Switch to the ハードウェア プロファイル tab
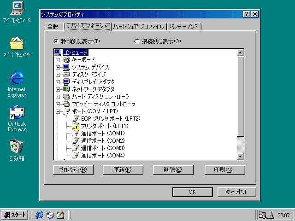This screenshot has height=221, width=295. tap(138, 27)
